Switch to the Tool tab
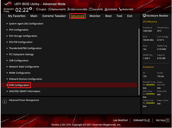Viewport: 172px width, 128px height. click(x=119, y=16)
